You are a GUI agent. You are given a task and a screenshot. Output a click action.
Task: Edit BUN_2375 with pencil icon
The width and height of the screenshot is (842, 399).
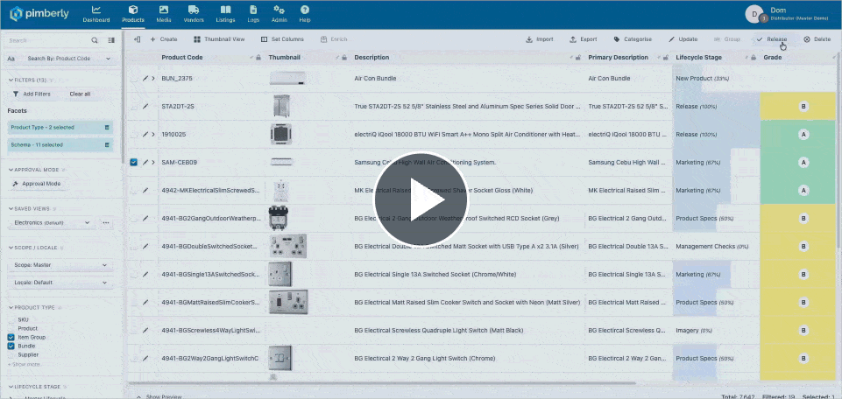[x=145, y=78]
